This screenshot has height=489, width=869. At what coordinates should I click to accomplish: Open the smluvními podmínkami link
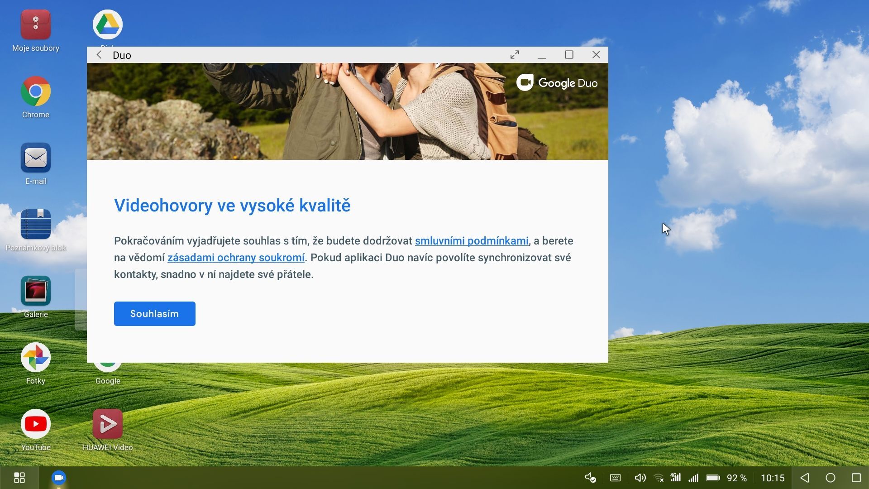point(471,241)
